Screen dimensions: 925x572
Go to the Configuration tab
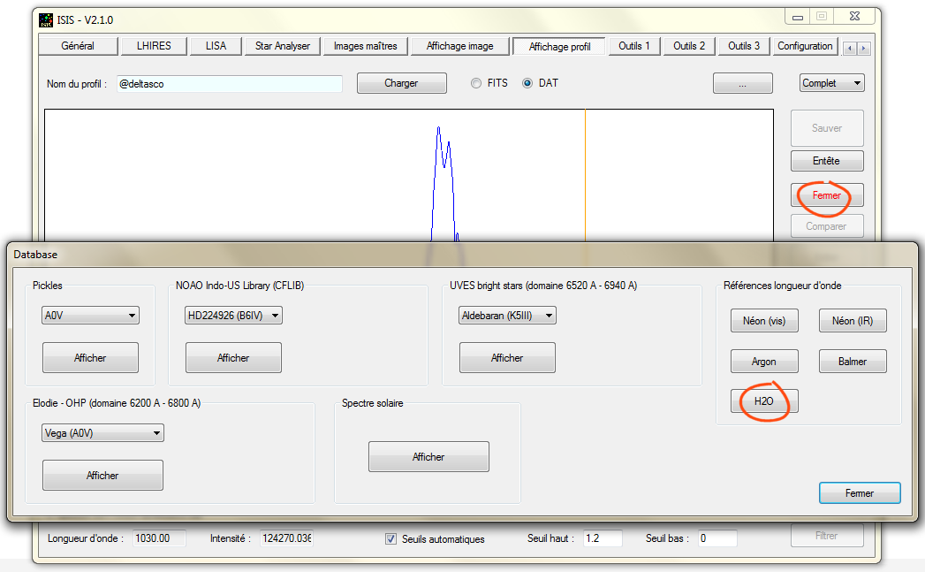805,46
